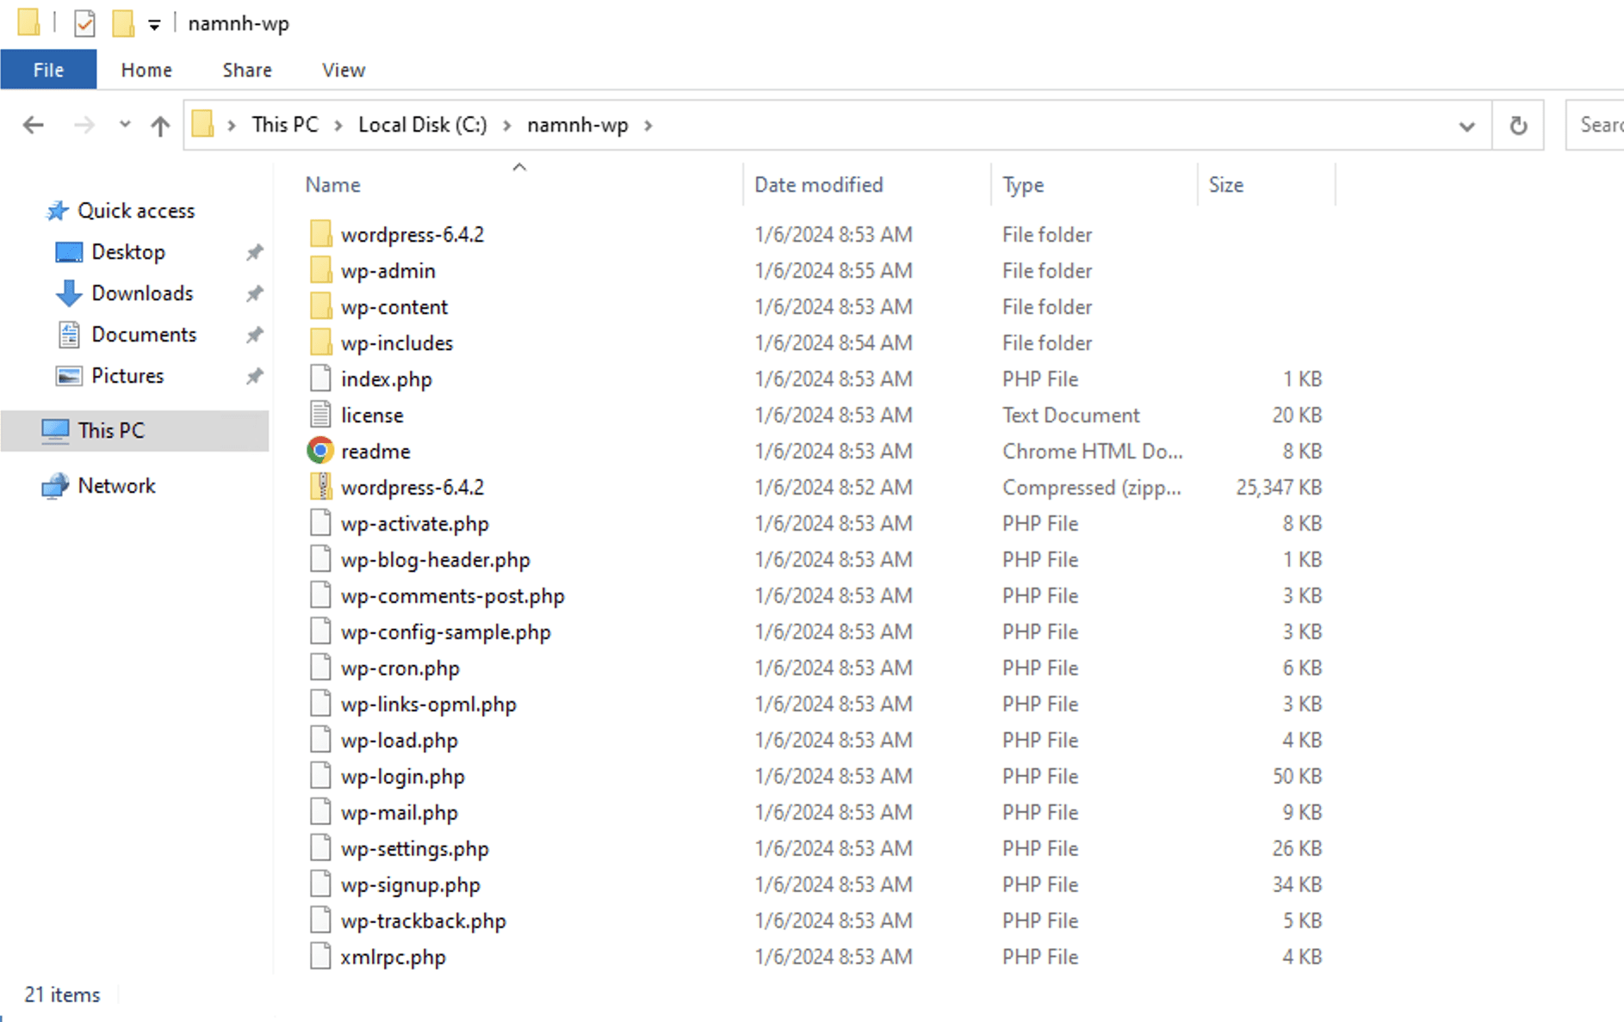Click the Network icon in sidebar

[x=55, y=486]
